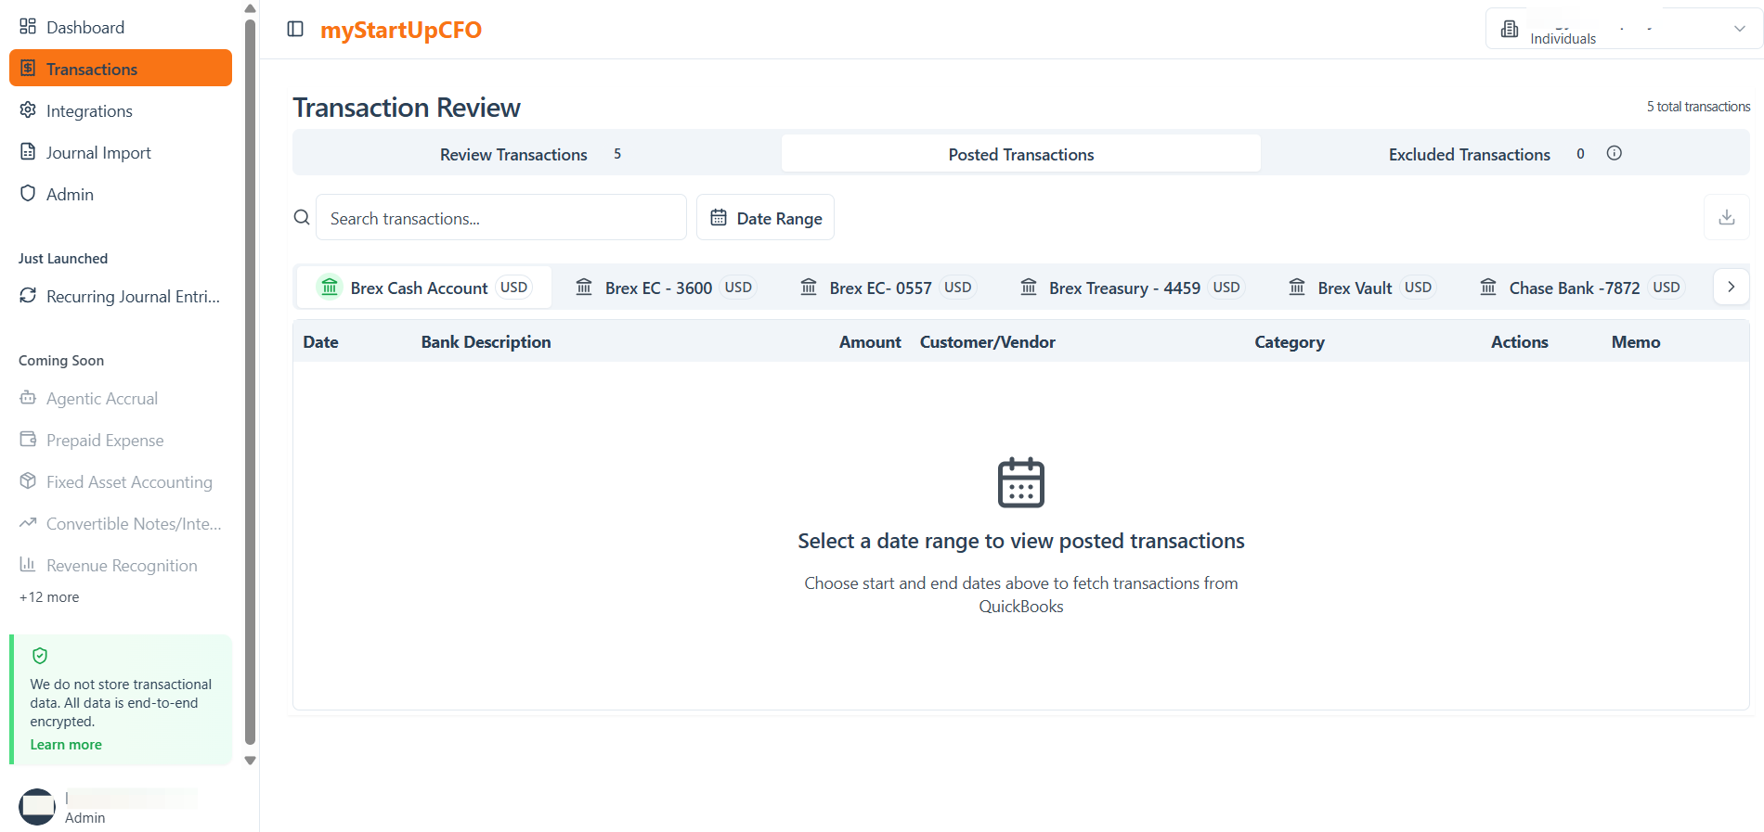Open Revenue Recognition item

tap(121, 565)
